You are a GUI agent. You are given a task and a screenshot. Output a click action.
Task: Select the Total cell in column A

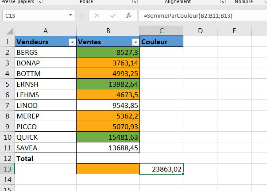(x=46, y=158)
